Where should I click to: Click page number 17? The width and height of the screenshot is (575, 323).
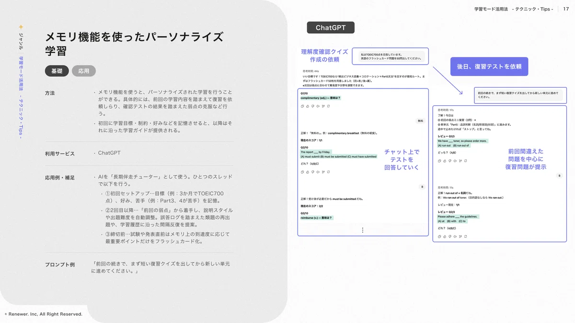566,9
